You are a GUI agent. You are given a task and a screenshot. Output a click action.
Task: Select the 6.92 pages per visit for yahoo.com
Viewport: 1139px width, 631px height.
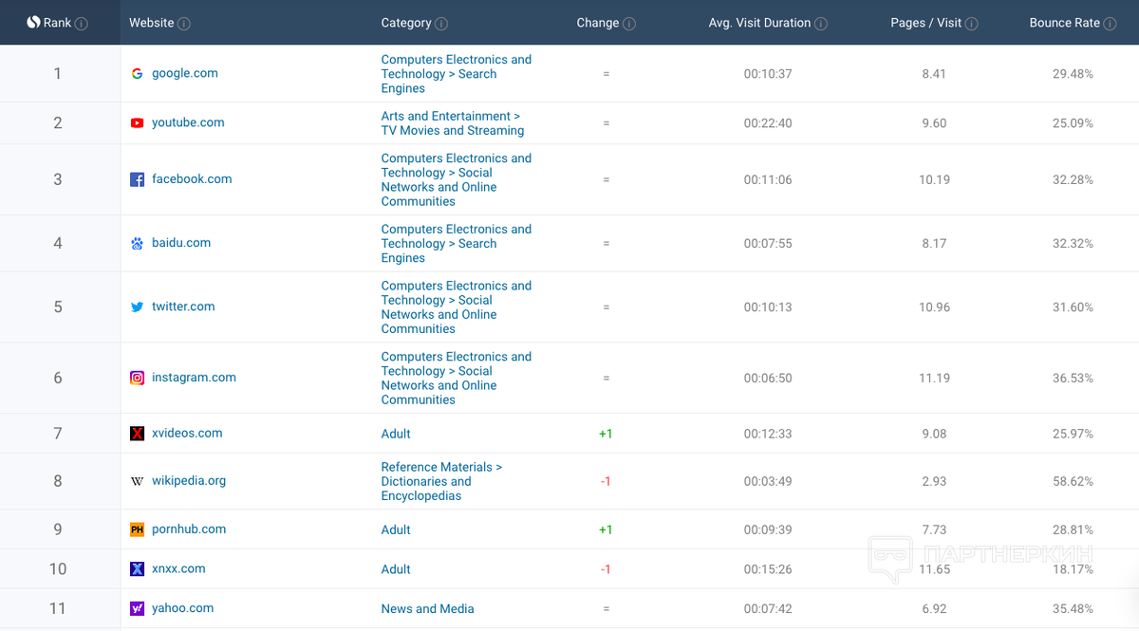(934, 609)
